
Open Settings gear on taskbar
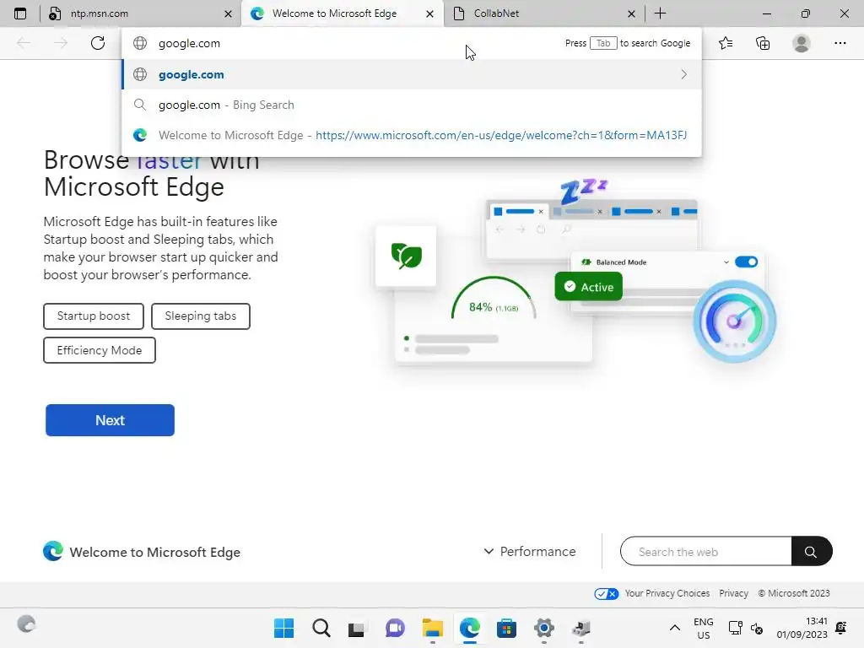(544, 628)
